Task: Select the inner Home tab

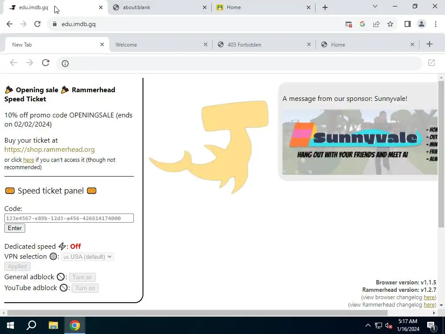Action: click(x=368, y=45)
